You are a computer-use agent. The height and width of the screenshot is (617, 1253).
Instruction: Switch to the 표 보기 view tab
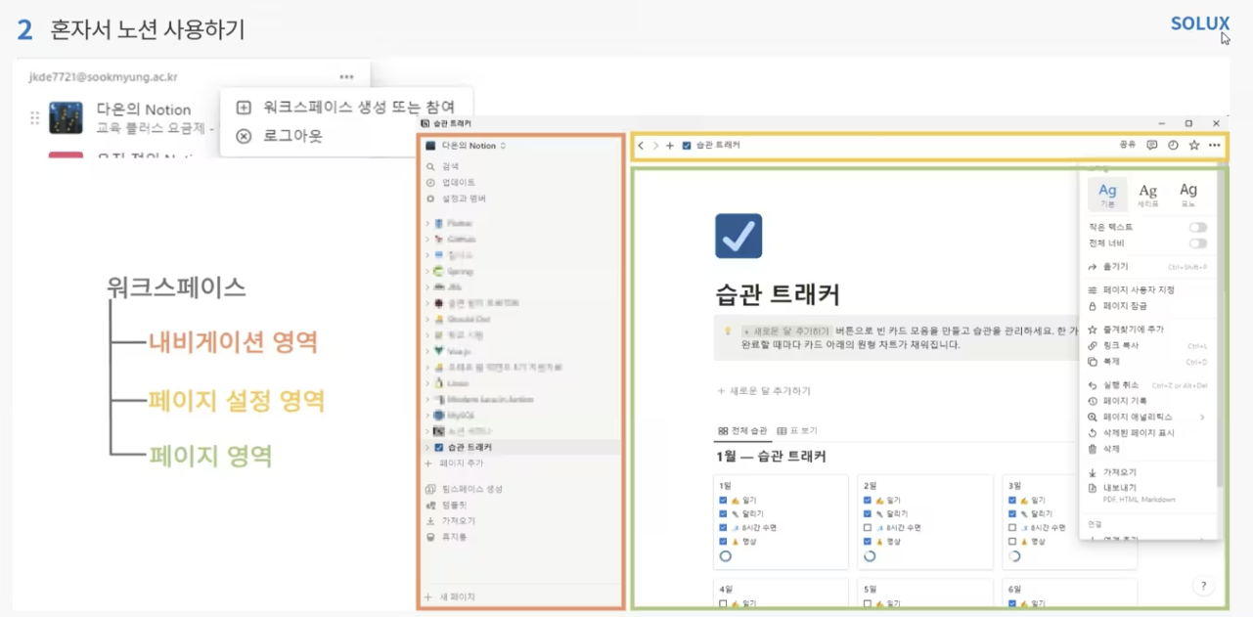coord(797,430)
